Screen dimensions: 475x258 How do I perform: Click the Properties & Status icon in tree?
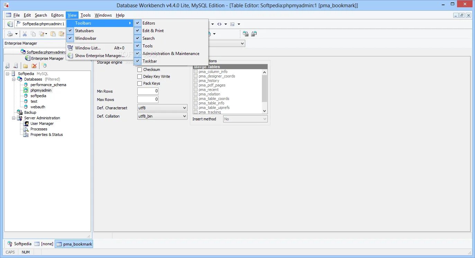tap(26, 135)
